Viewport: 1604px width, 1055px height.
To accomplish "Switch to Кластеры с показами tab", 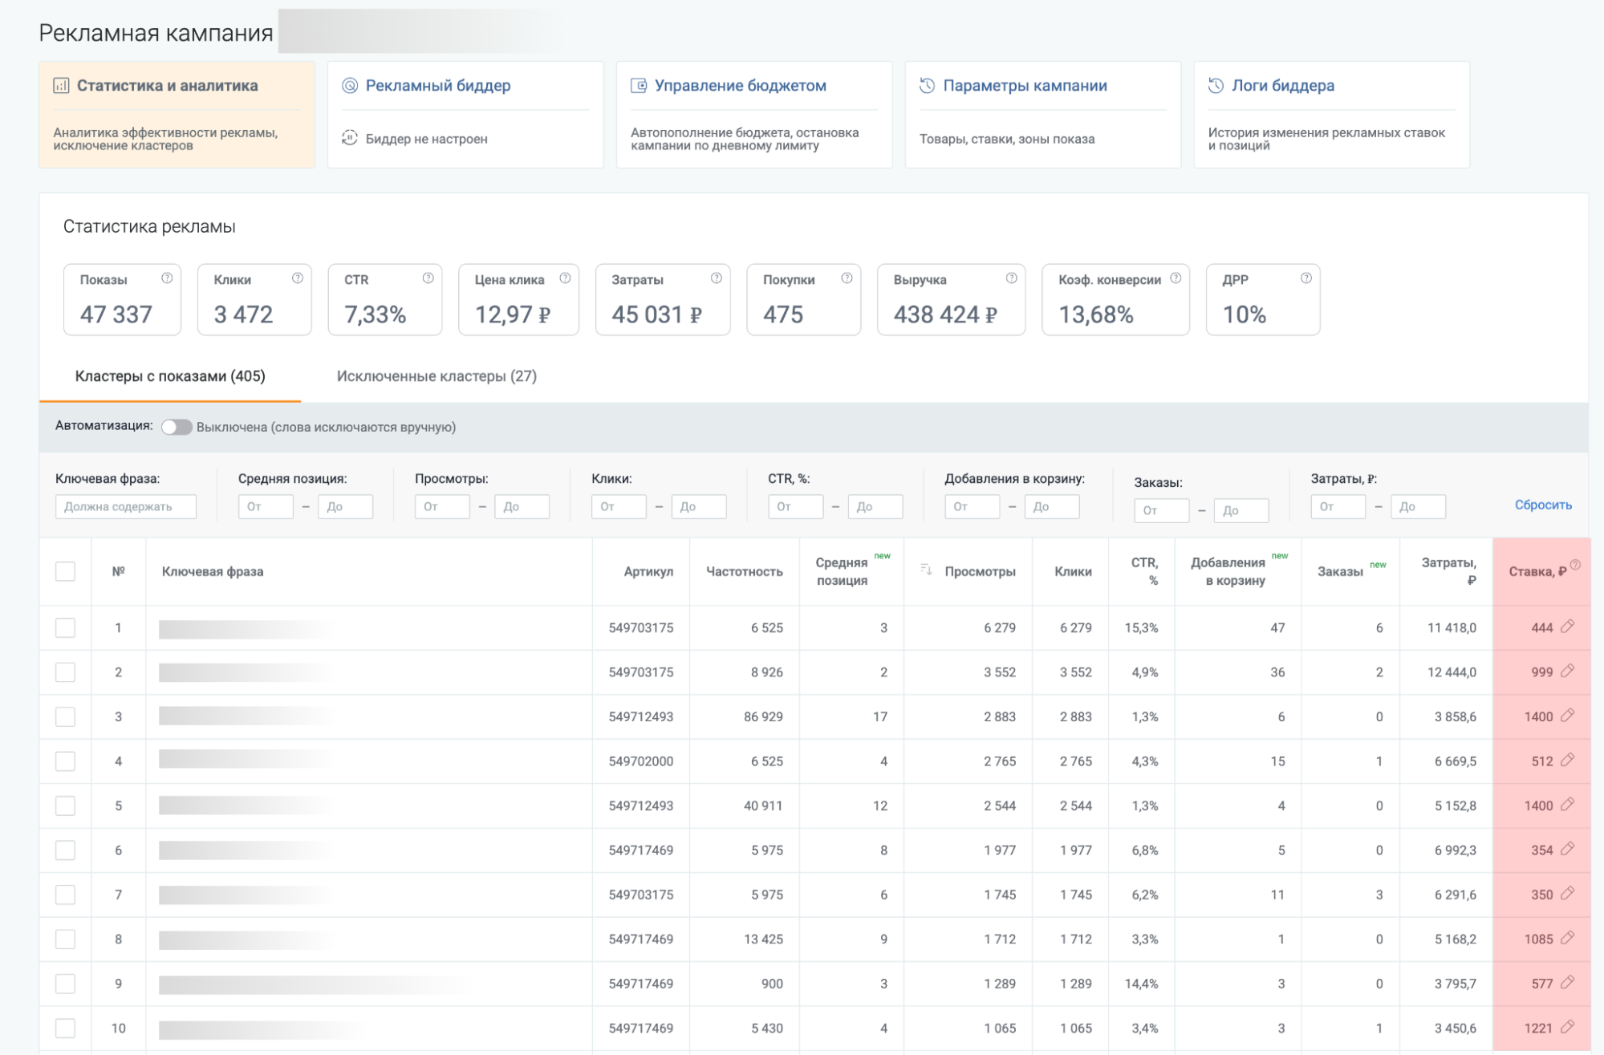I will 170,376.
